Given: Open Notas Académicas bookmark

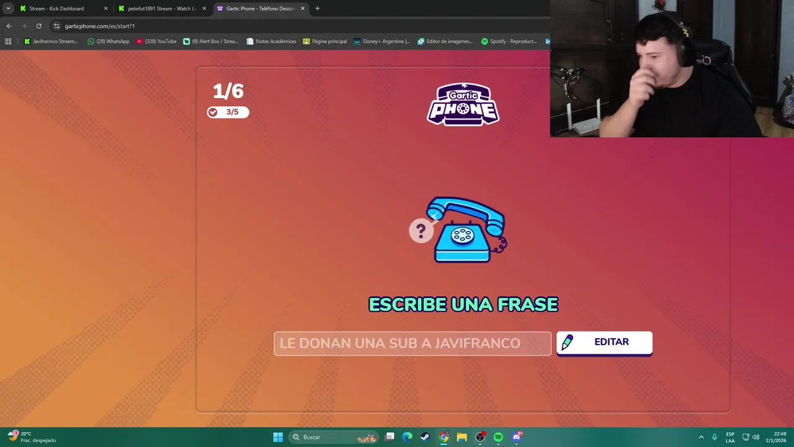Looking at the screenshot, I should point(271,42).
